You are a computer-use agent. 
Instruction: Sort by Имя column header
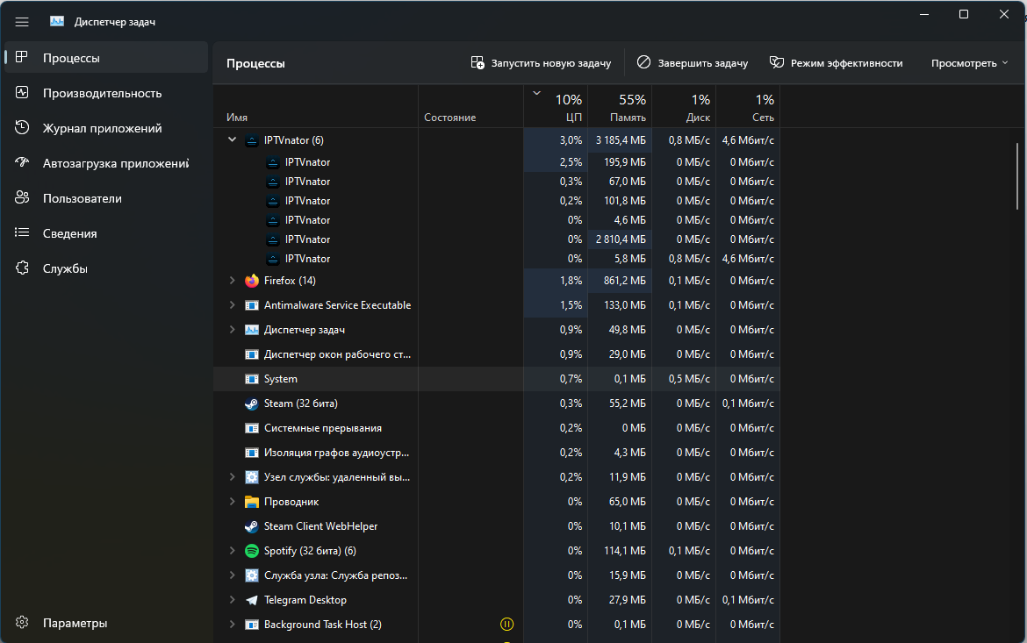(316, 106)
